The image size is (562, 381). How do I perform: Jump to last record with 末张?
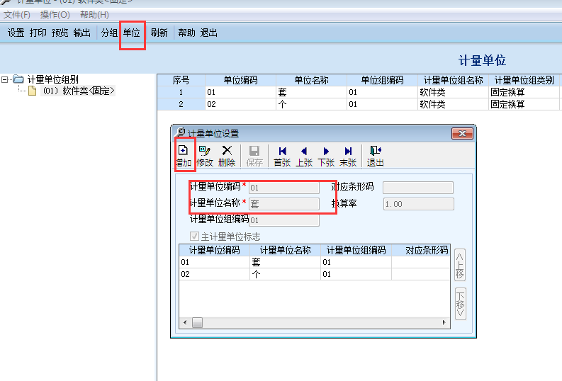click(x=348, y=155)
